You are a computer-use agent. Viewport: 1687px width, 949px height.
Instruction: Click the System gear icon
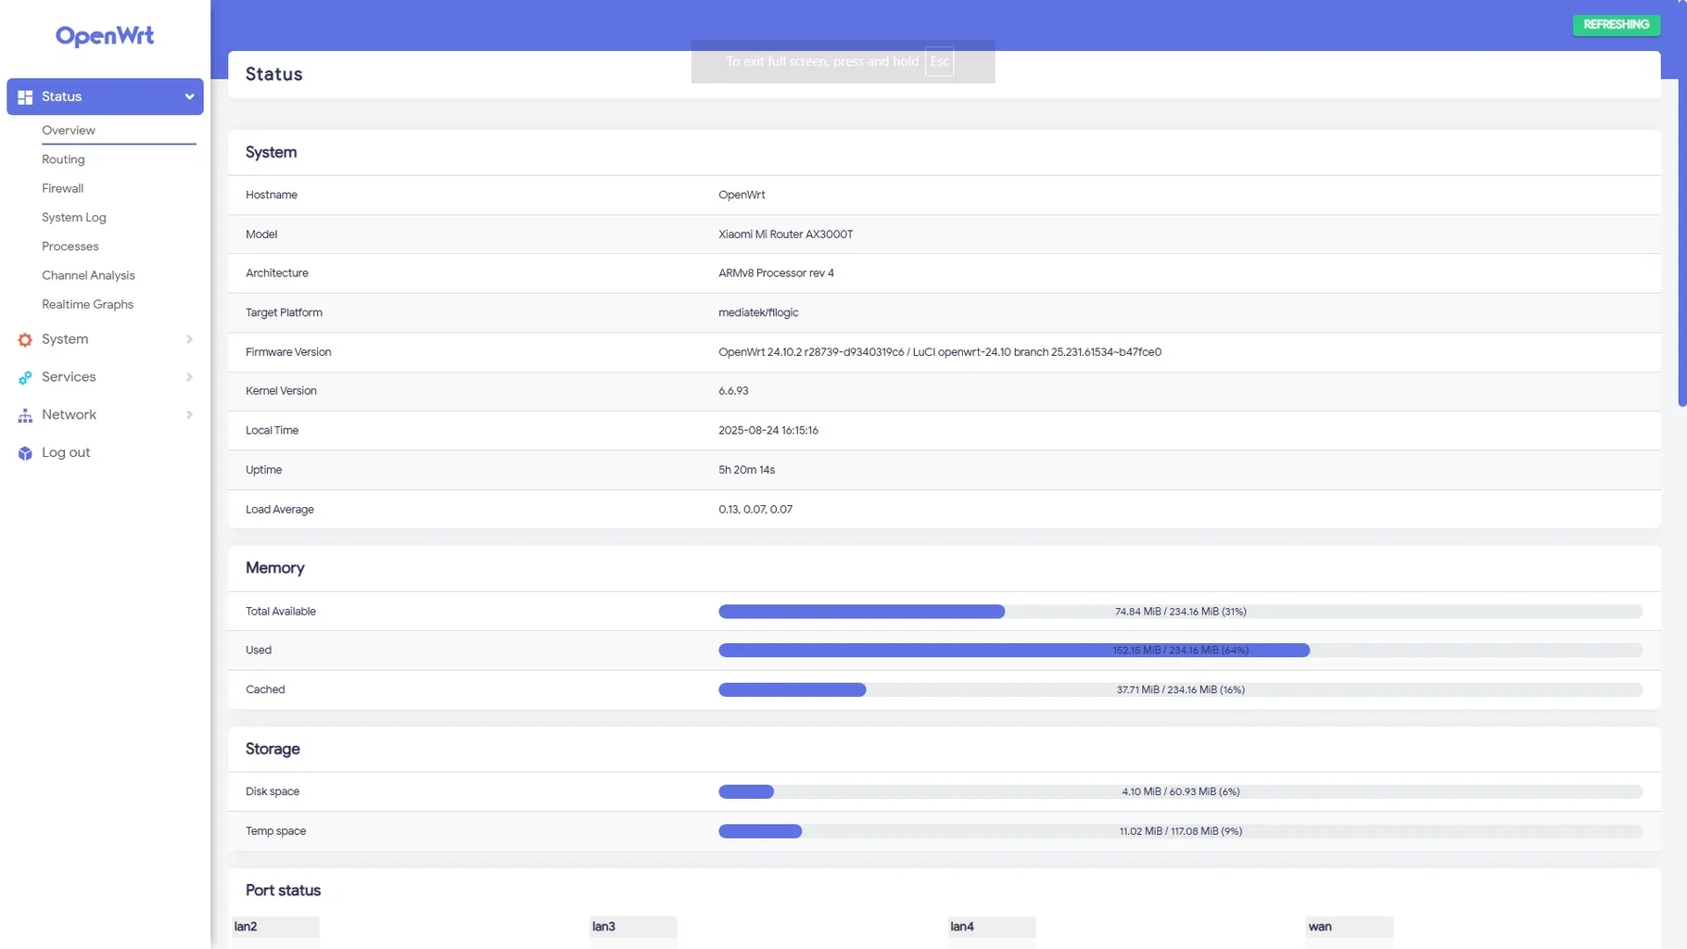(25, 340)
